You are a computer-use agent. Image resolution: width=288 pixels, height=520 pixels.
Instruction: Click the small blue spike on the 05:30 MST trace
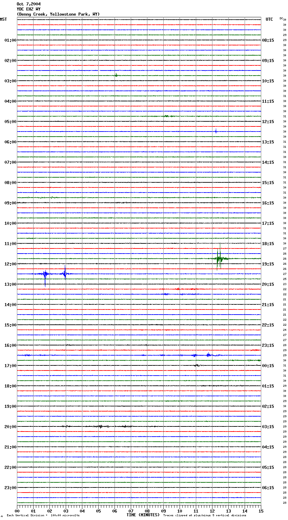point(216,131)
